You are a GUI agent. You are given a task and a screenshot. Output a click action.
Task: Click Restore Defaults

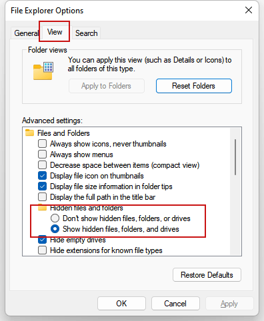(207, 275)
